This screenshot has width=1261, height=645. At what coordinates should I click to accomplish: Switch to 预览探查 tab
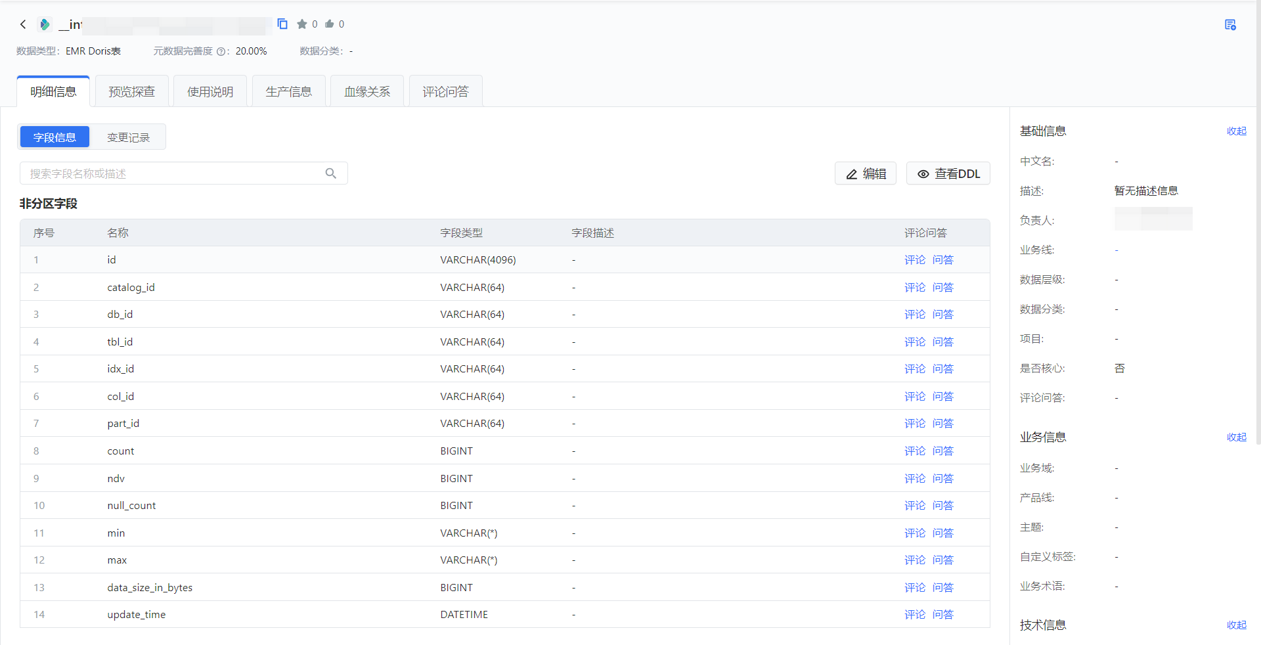(132, 91)
